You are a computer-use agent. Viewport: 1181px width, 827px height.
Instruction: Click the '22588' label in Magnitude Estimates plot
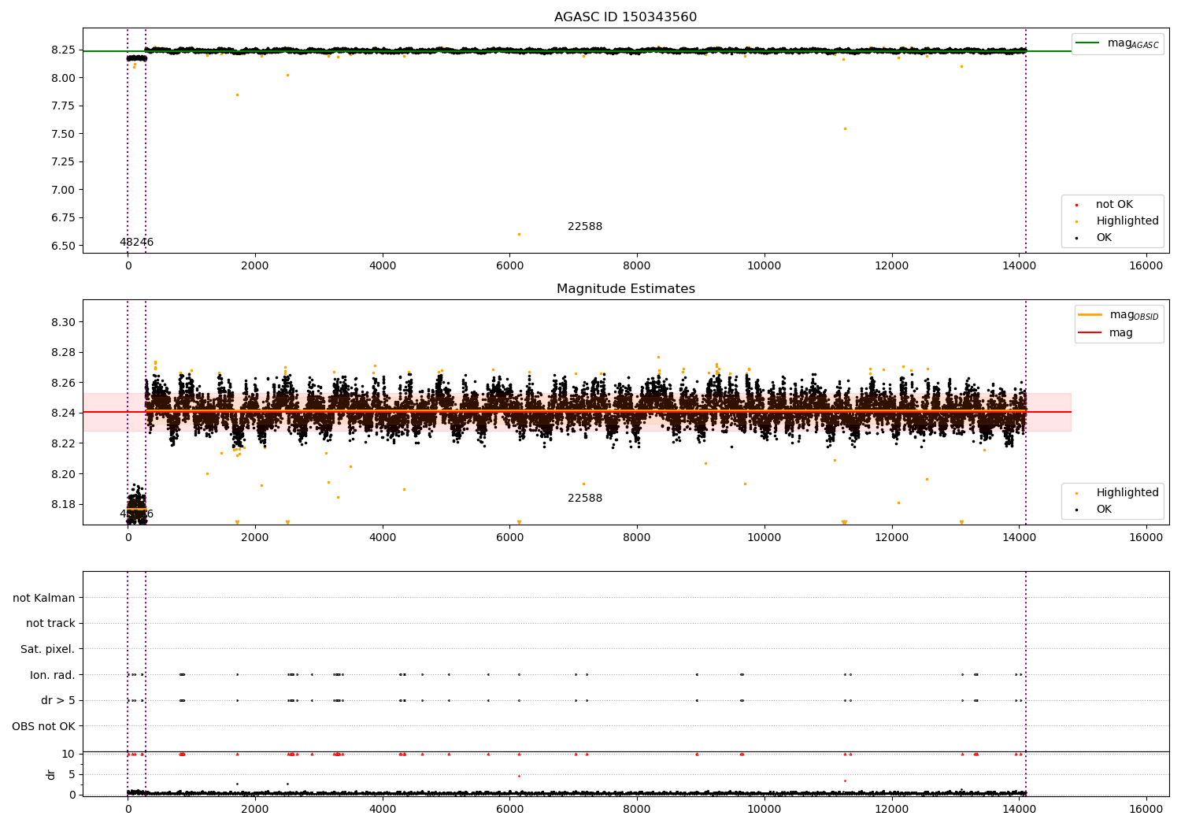[585, 499]
